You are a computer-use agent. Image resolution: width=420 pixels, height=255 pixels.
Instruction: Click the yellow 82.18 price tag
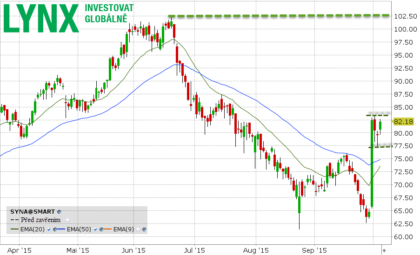[403, 122]
